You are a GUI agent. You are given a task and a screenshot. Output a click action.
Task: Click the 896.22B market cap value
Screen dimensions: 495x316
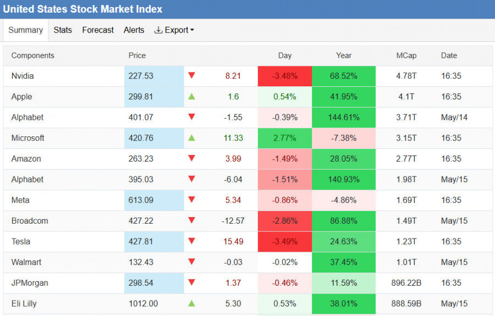point(406,283)
